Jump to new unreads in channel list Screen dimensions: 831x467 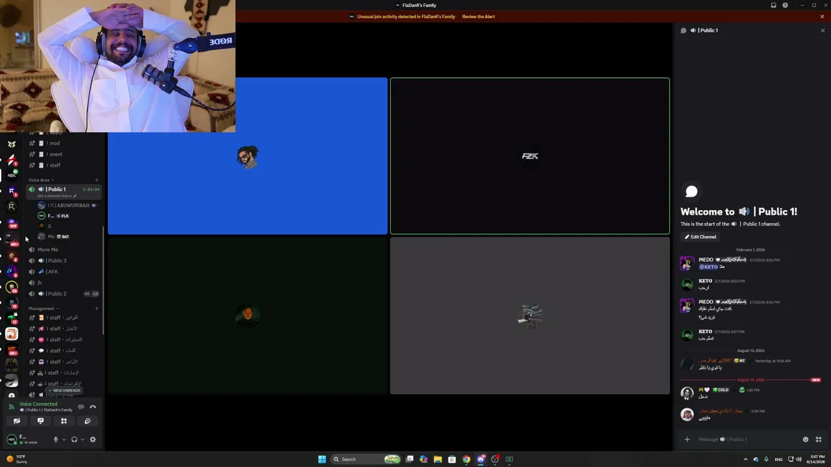point(65,390)
